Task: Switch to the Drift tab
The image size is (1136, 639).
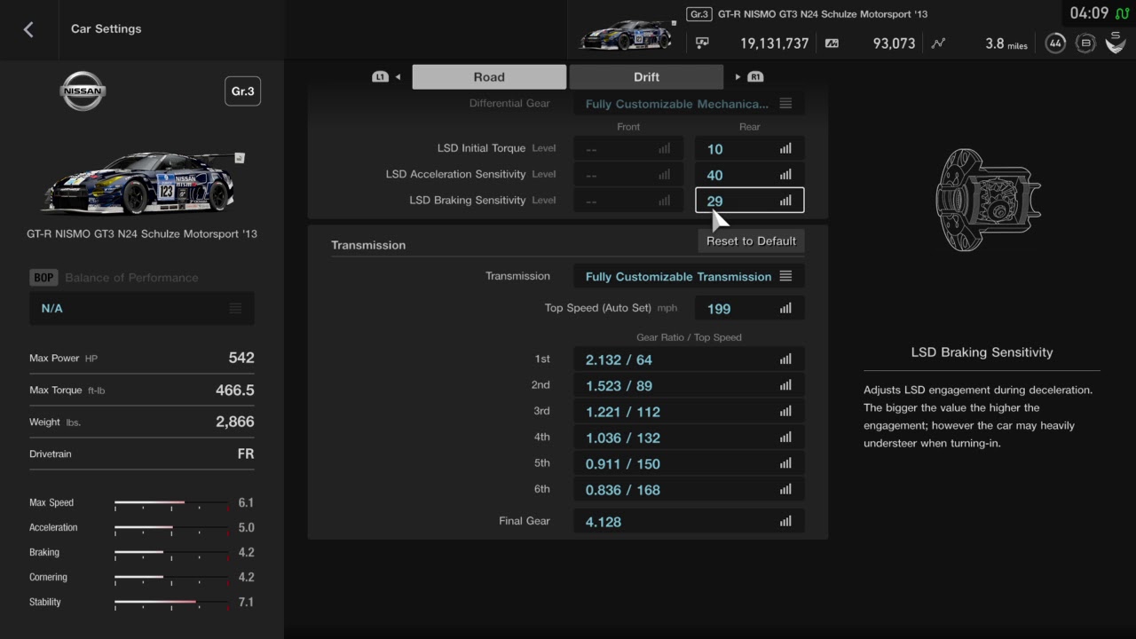Action: (646, 77)
